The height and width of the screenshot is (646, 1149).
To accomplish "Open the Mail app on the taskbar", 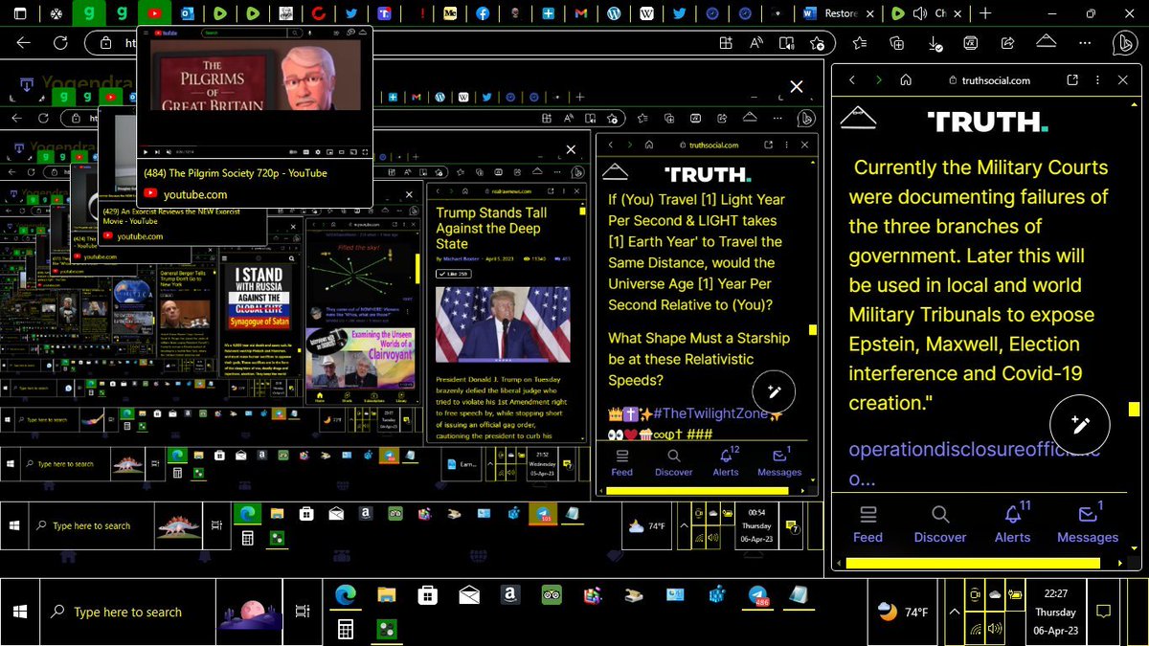I will point(468,595).
